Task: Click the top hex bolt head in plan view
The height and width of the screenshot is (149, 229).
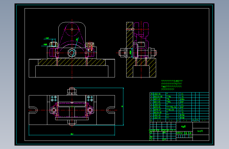Action: click(72, 91)
